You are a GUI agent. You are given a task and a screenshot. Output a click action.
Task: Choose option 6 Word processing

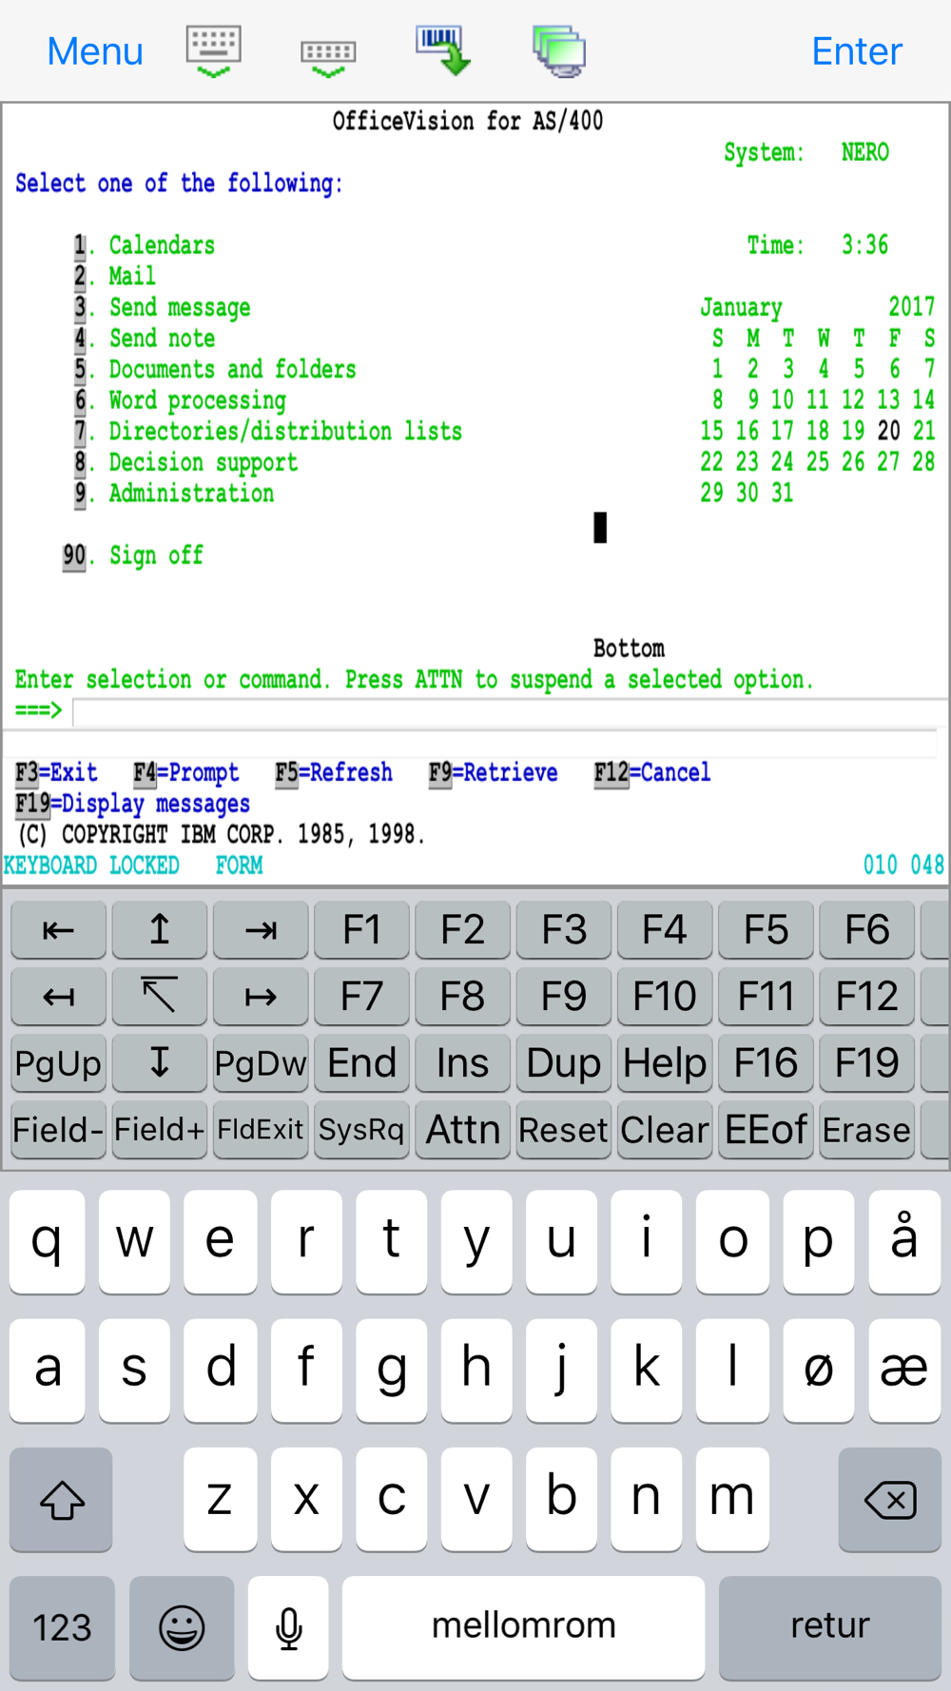[181, 400]
